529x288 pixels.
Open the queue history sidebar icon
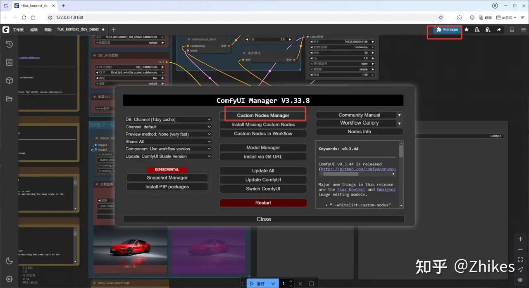point(9,44)
